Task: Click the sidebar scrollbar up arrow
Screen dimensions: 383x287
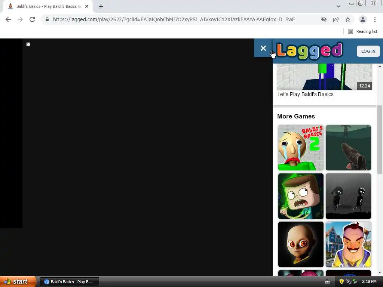Action: [x=380, y=66]
